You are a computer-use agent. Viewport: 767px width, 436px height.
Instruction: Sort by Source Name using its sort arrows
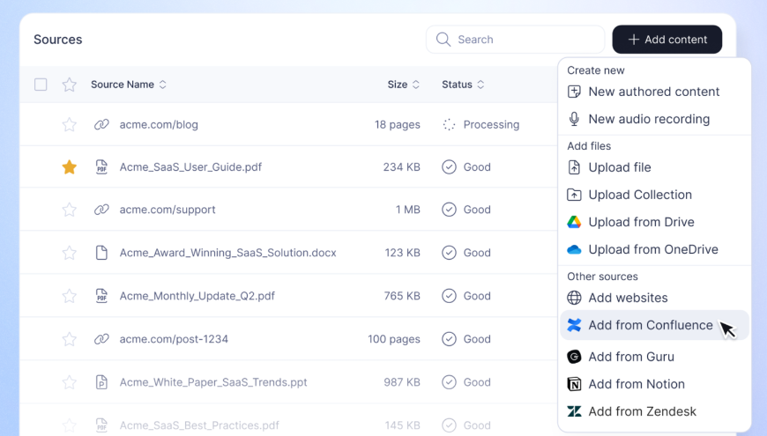163,85
